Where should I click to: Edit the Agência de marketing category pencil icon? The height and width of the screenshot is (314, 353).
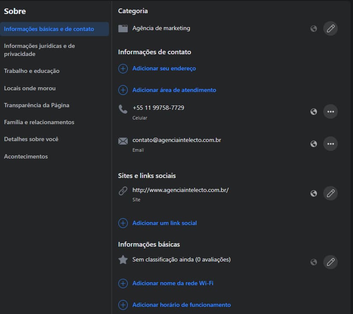(331, 29)
